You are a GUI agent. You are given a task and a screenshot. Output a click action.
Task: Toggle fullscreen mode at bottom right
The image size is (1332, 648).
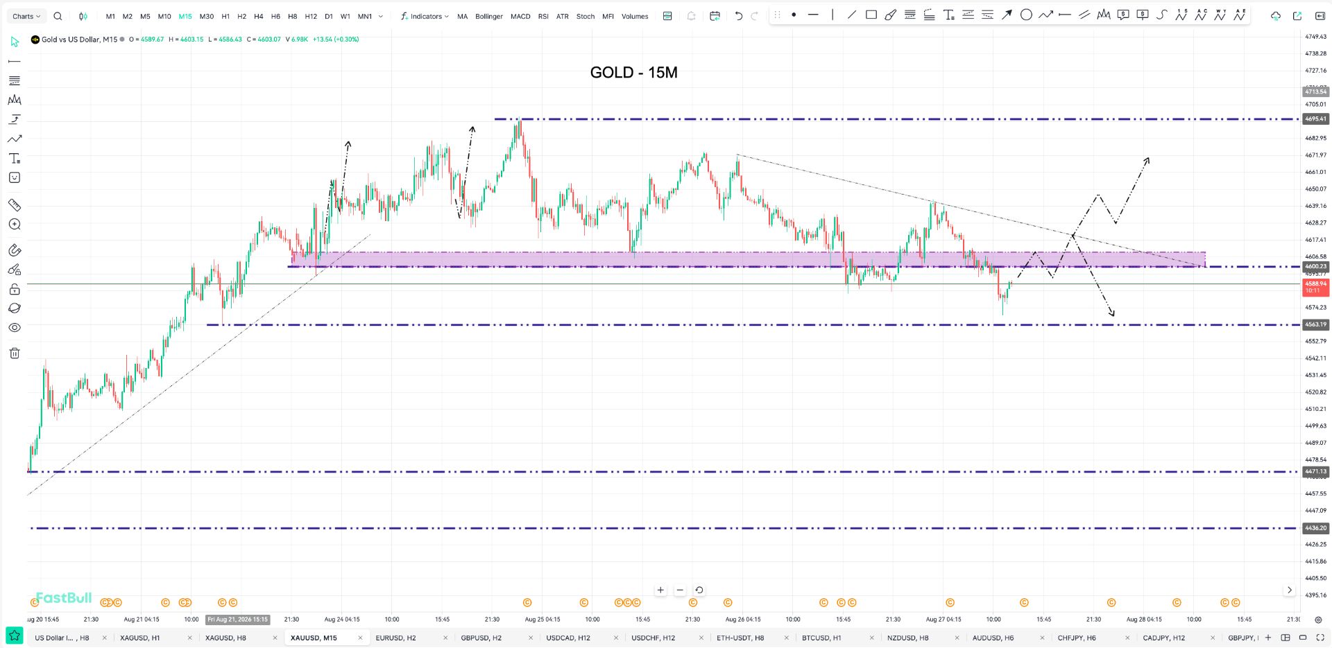1320,638
